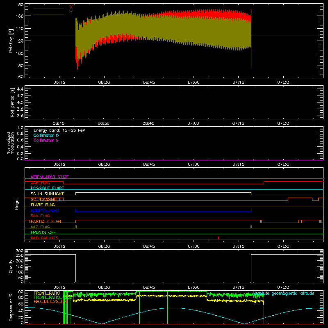
Task: Click 07:00 tick under the Pointing plot
Action: pyautogui.click(x=194, y=82)
